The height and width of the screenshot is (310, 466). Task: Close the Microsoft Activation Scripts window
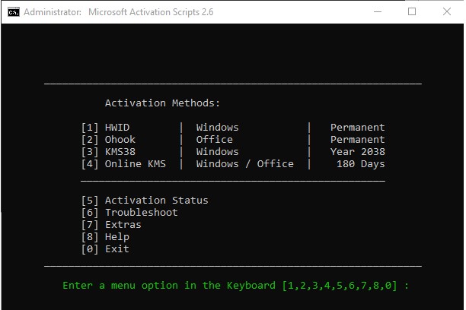tap(446, 12)
